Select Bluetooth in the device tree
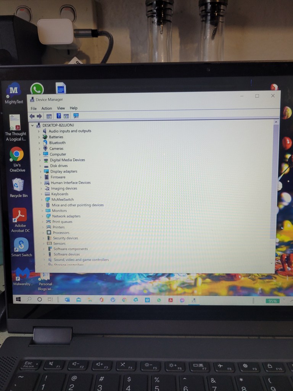 point(57,143)
